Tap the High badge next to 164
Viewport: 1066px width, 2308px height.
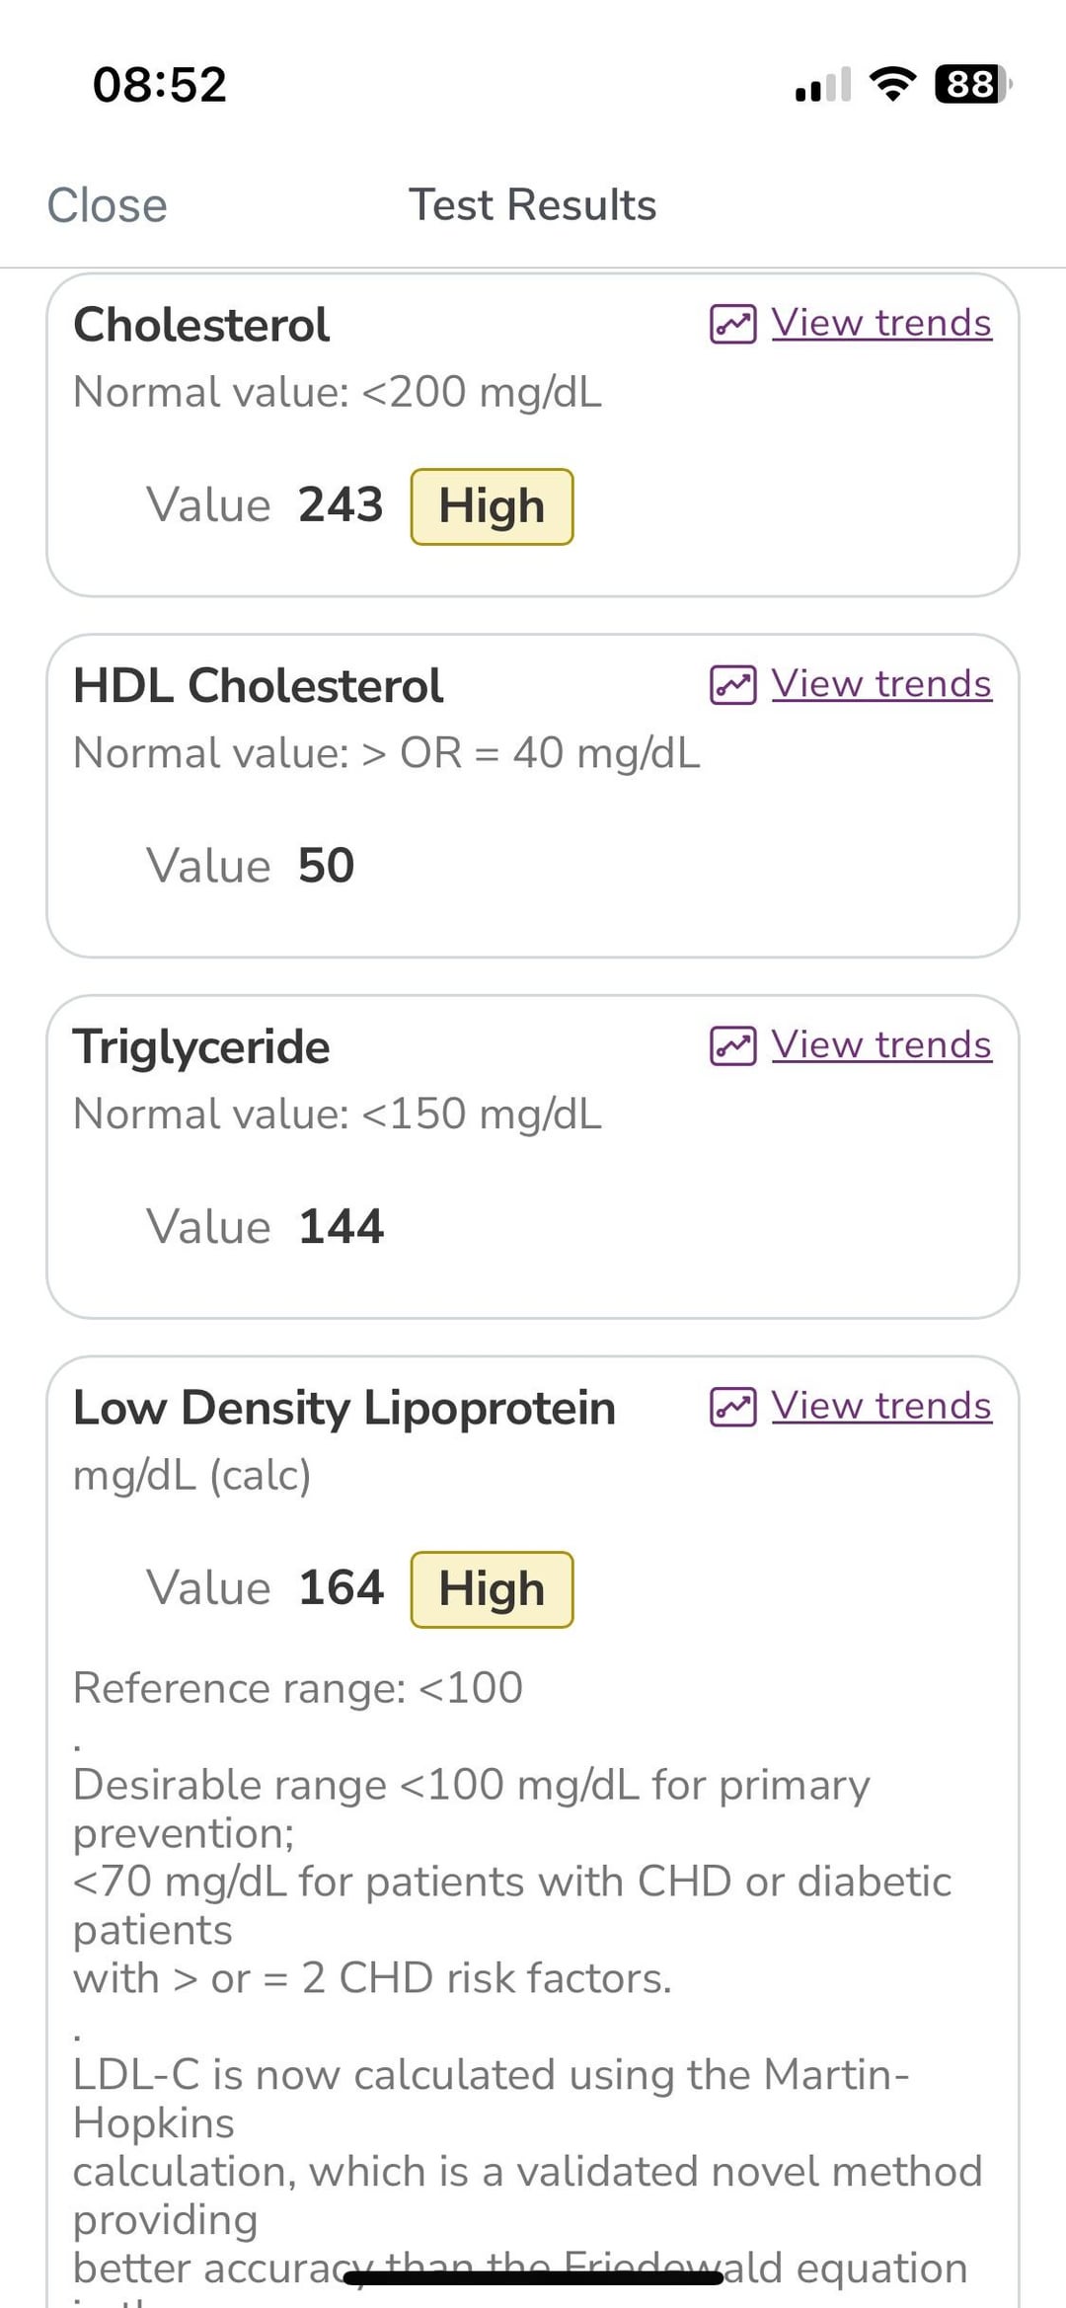coord(492,1589)
